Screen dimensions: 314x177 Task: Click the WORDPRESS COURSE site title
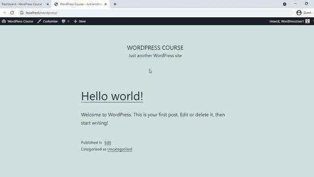155,48
